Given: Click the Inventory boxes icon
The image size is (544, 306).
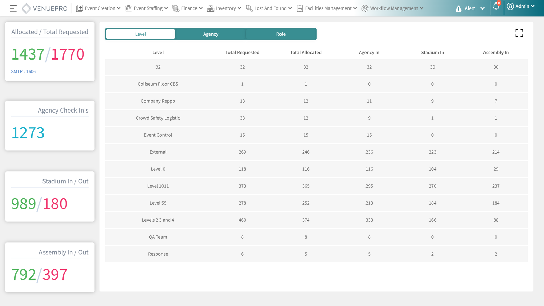Looking at the screenshot, I should coord(210,8).
